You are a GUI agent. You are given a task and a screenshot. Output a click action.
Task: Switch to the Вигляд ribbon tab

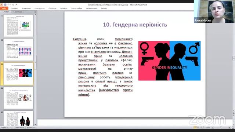[104, 8]
